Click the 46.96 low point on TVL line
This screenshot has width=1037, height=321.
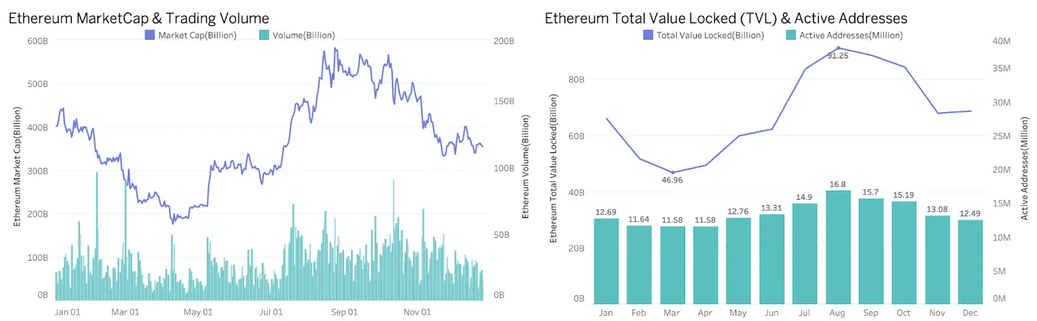[672, 172]
